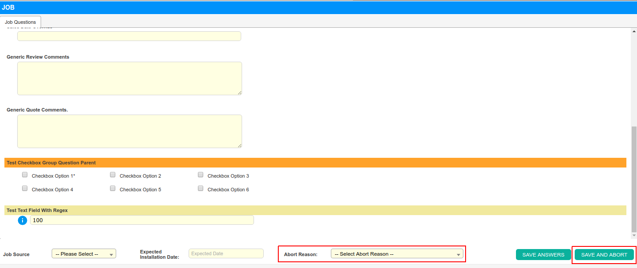Tick Checkbox Option 2

113,175
